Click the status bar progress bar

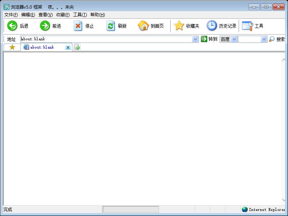pos(131,210)
